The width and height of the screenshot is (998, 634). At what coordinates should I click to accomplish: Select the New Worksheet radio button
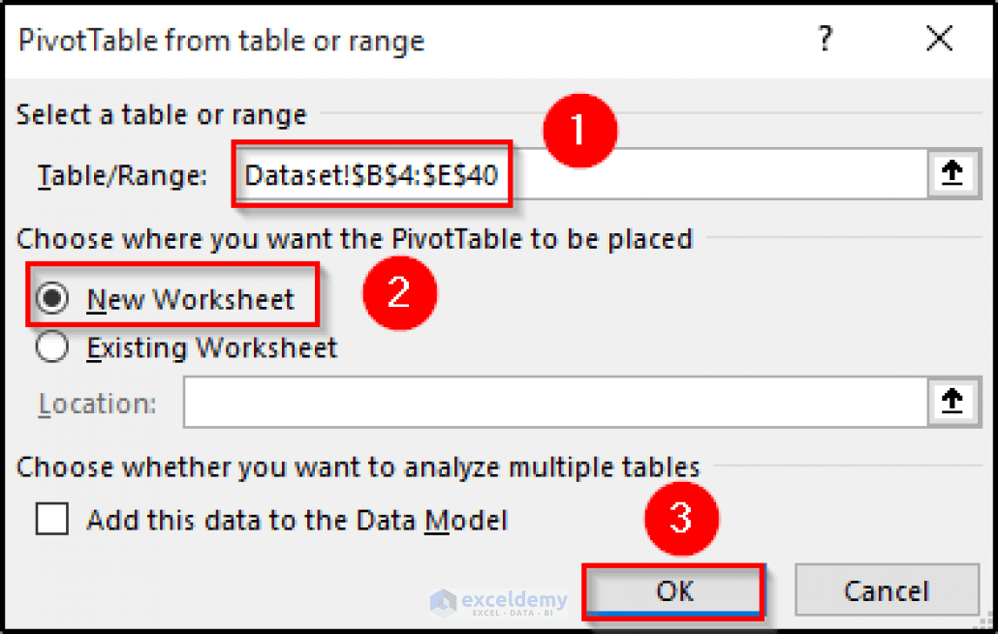click(x=54, y=299)
